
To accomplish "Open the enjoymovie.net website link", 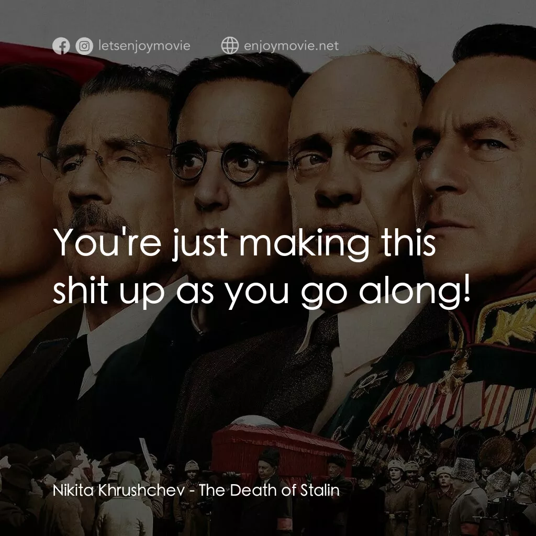I will 291,46.
